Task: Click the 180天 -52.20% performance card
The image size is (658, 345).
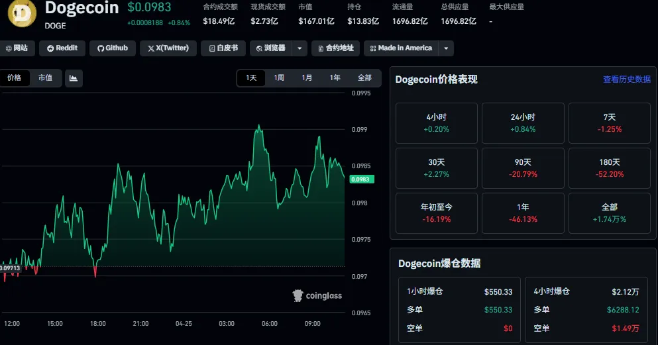Action: [610, 168]
